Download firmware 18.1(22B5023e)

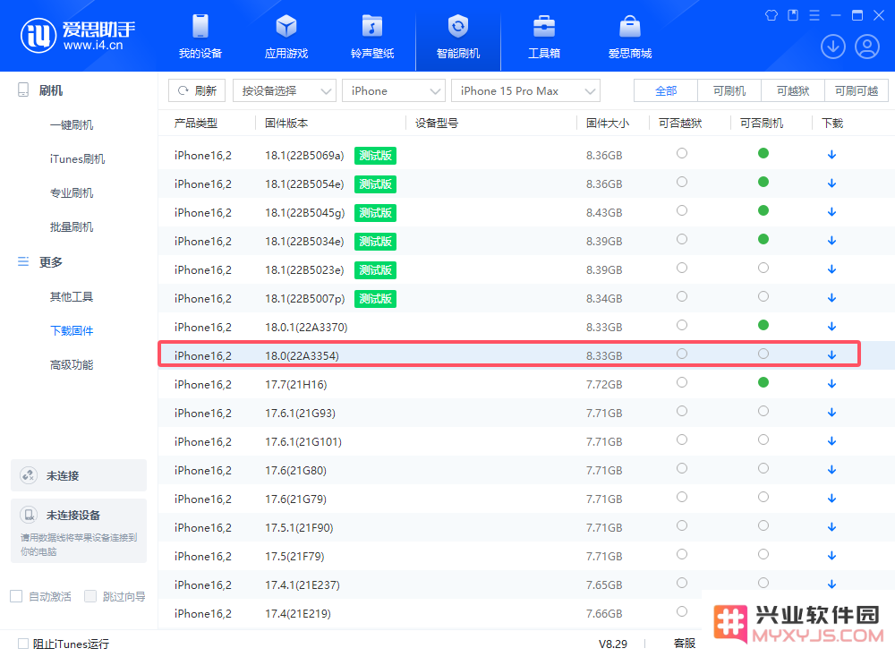pyautogui.click(x=831, y=269)
